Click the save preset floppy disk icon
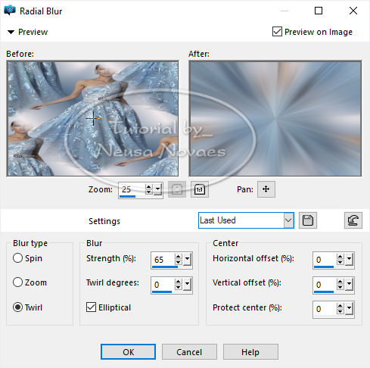 [308, 220]
